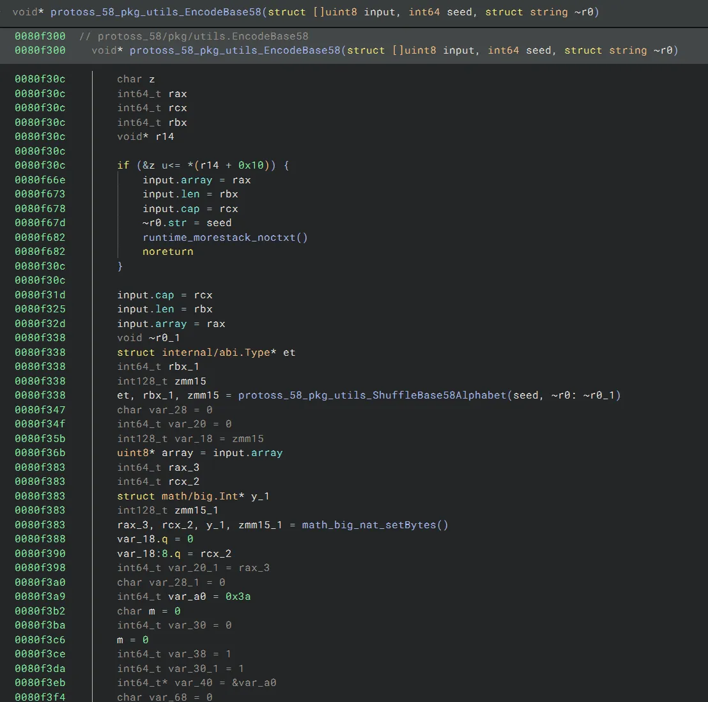Image resolution: width=708 pixels, height=702 pixels.
Task: Click the 0x10 offset in the if condition
Action: [250, 165]
